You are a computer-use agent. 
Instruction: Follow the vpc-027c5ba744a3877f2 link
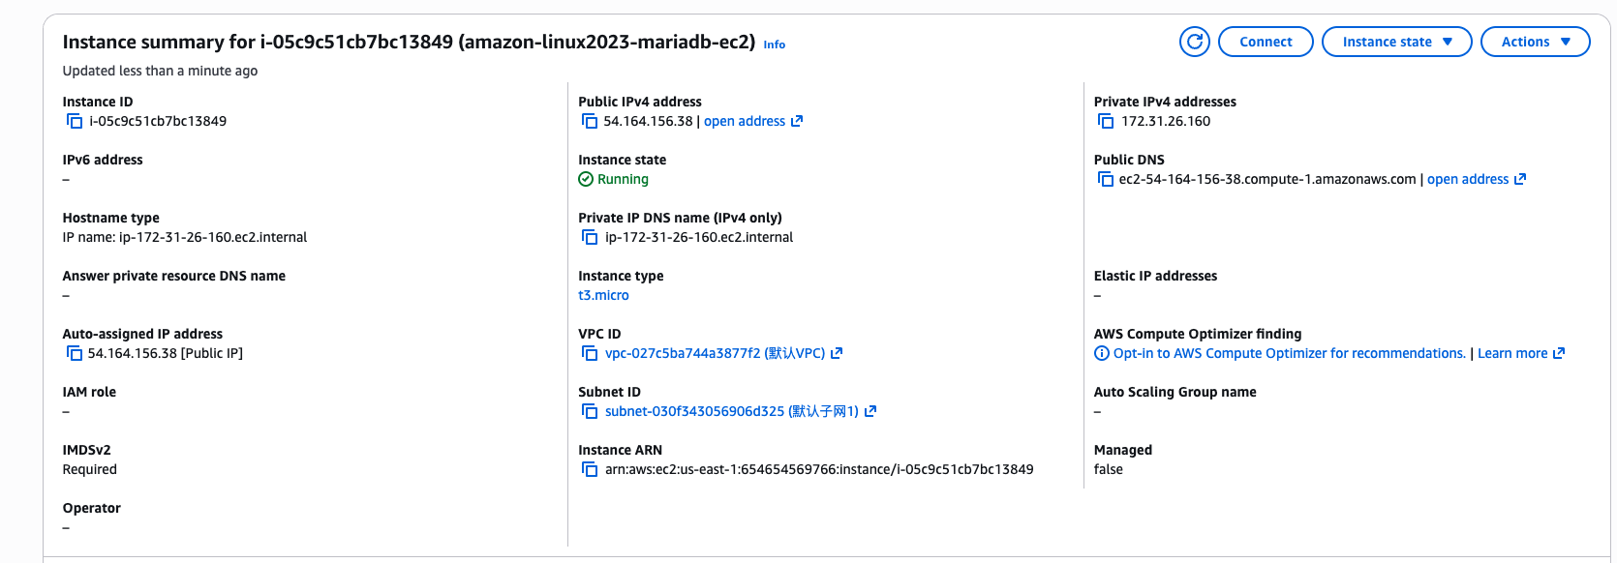point(715,353)
